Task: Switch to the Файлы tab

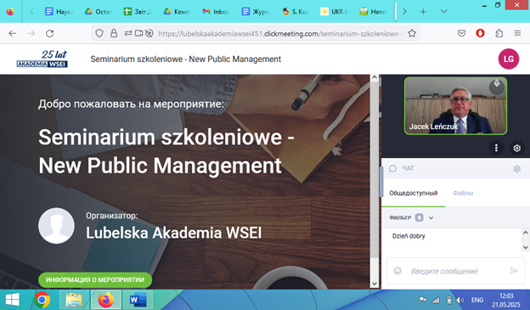Action: [463, 194]
